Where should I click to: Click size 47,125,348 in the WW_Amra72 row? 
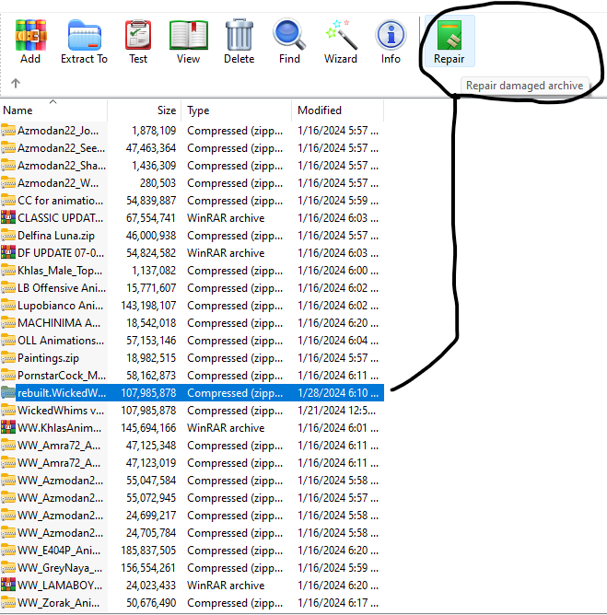pyautogui.click(x=151, y=446)
